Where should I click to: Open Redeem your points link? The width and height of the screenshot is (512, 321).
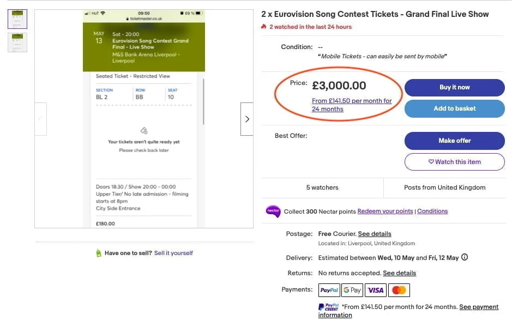tap(385, 211)
